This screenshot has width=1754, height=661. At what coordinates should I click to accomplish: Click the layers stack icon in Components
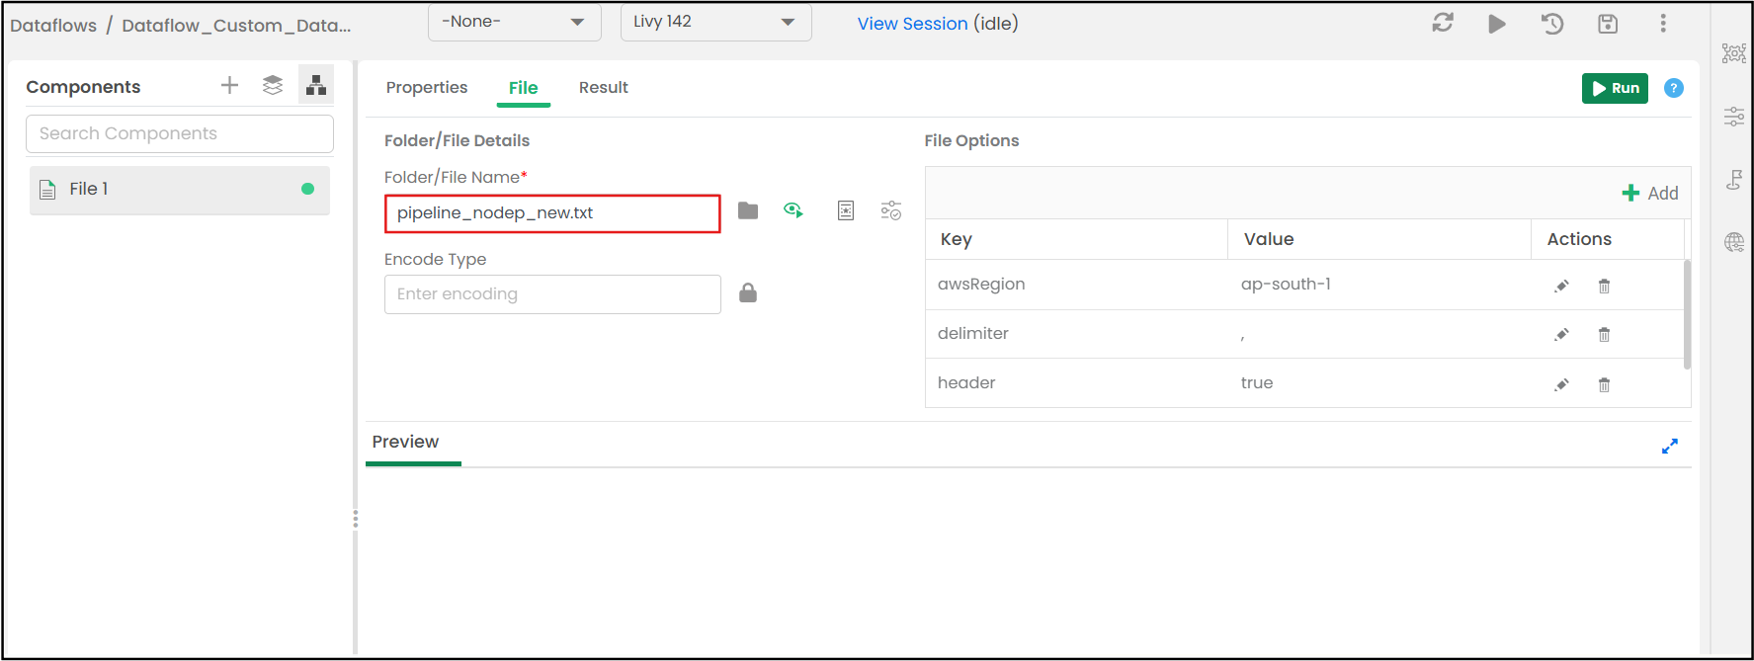pyautogui.click(x=273, y=86)
